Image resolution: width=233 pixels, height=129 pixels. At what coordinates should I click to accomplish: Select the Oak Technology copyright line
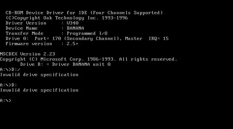click(x=67, y=18)
